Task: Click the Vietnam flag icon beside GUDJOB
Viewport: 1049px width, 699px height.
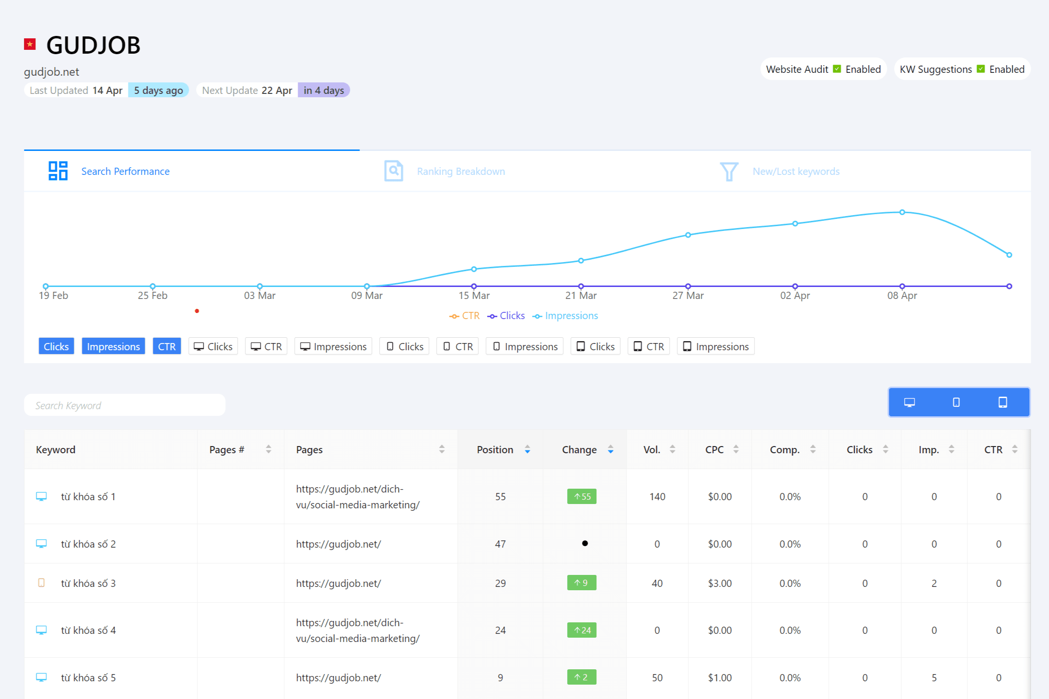Action: pyautogui.click(x=30, y=44)
